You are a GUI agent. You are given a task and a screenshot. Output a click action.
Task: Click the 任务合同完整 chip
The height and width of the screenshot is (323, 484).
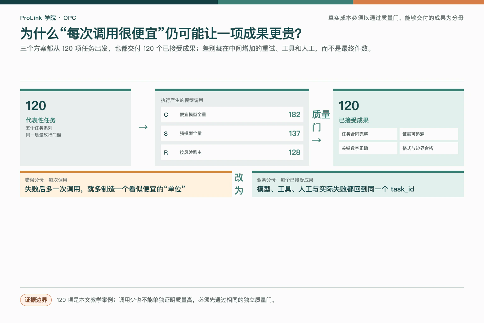pos(368,134)
